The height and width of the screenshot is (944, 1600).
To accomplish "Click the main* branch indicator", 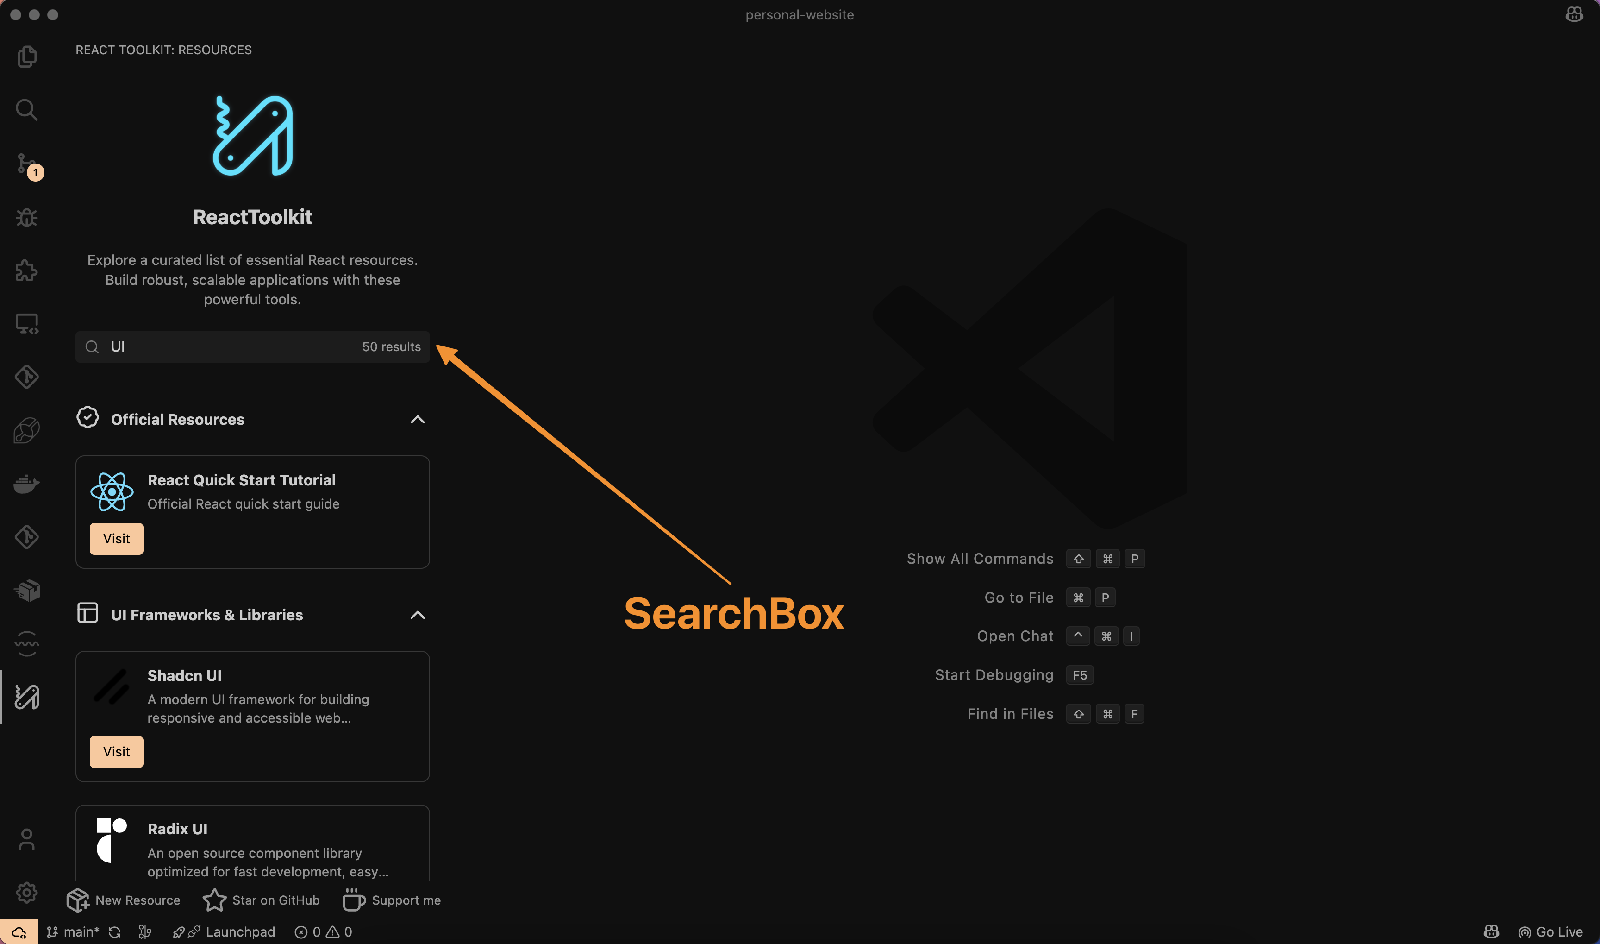I will coord(73,932).
